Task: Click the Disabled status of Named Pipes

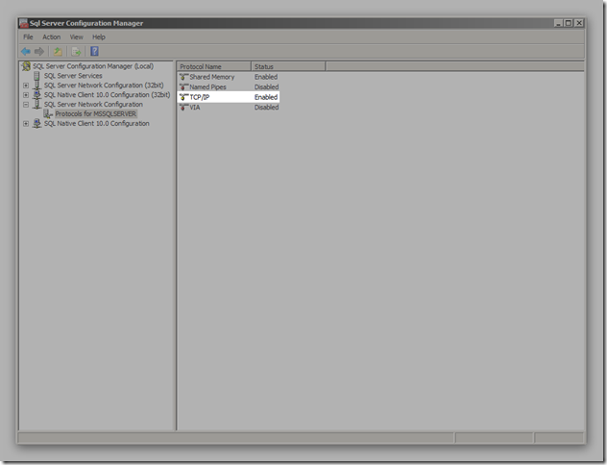Action: [266, 86]
